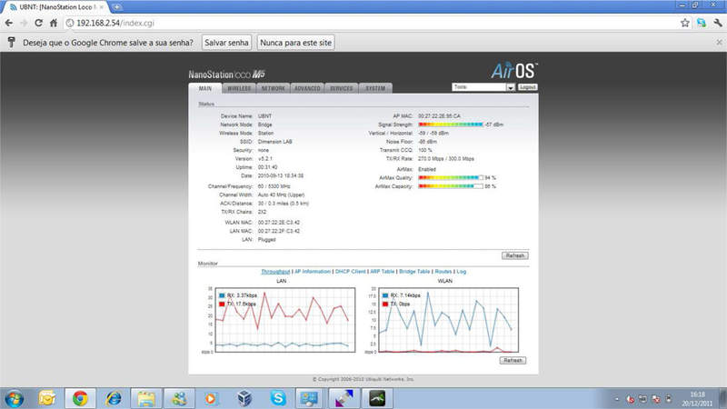Image resolution: width=727 pixels, height=409 pixels.
Task: Show hidden system tray icons arrow
Action: [617, 399]
